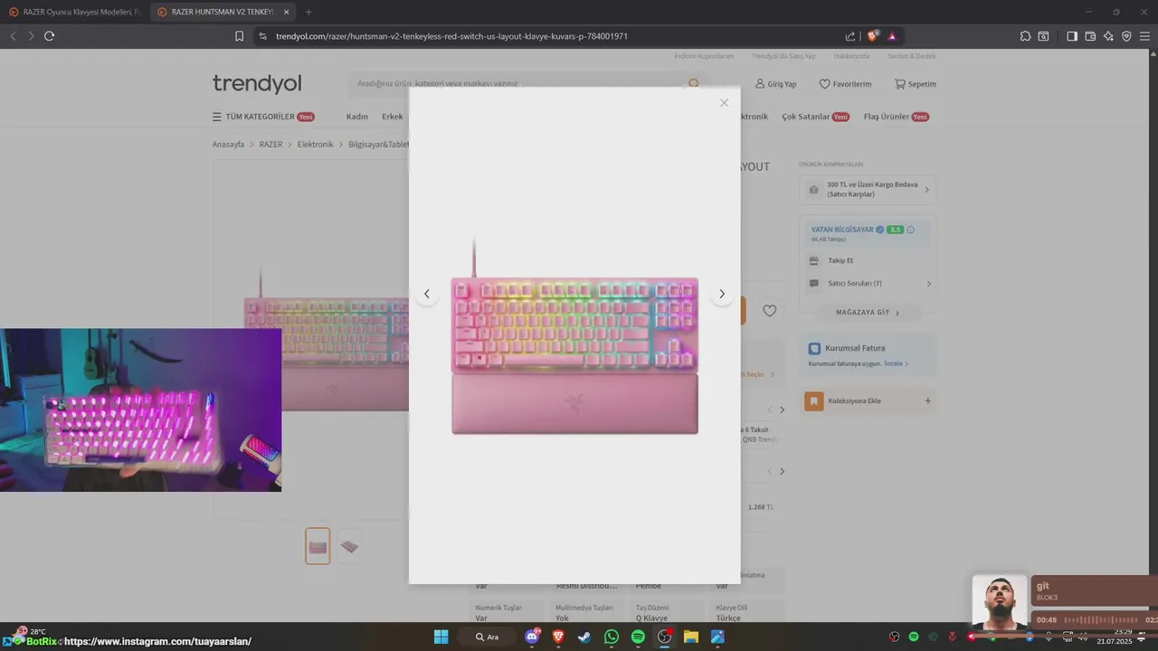1158x651 pixels.
Task: Open İncele link under Kurumsal Fatura
Action: (x=896, y=363)
